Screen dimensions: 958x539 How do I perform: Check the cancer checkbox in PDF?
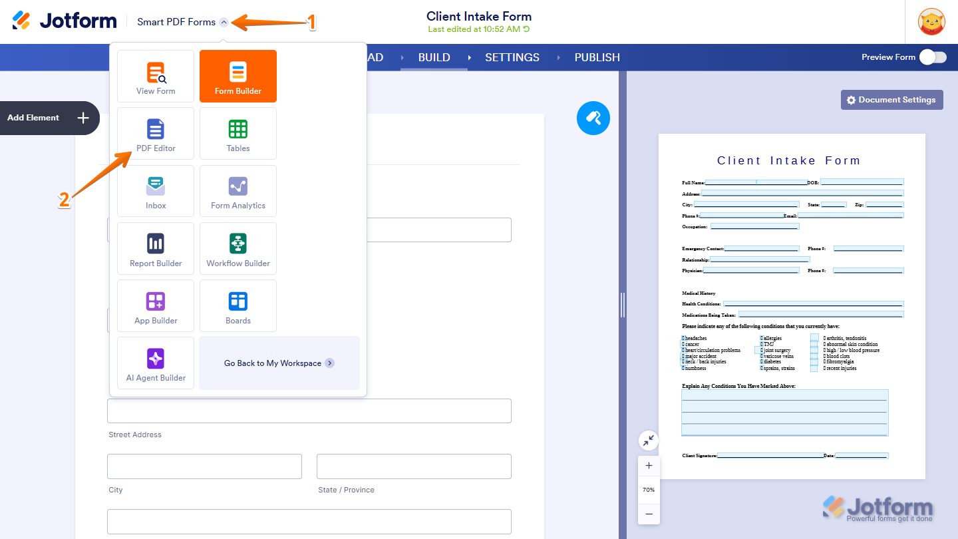click(x=683, y=345)
